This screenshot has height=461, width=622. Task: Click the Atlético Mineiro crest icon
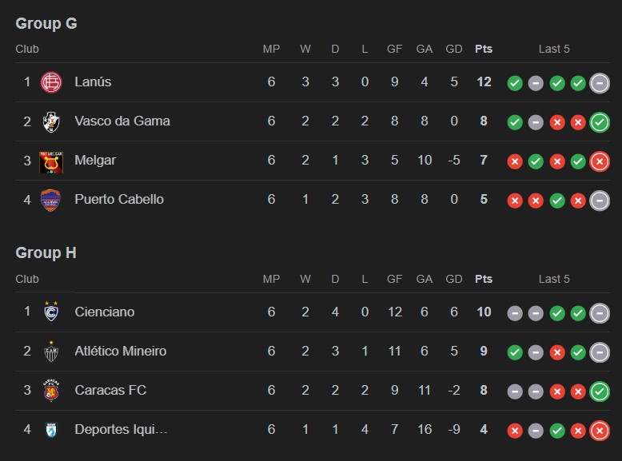[51, 352]
